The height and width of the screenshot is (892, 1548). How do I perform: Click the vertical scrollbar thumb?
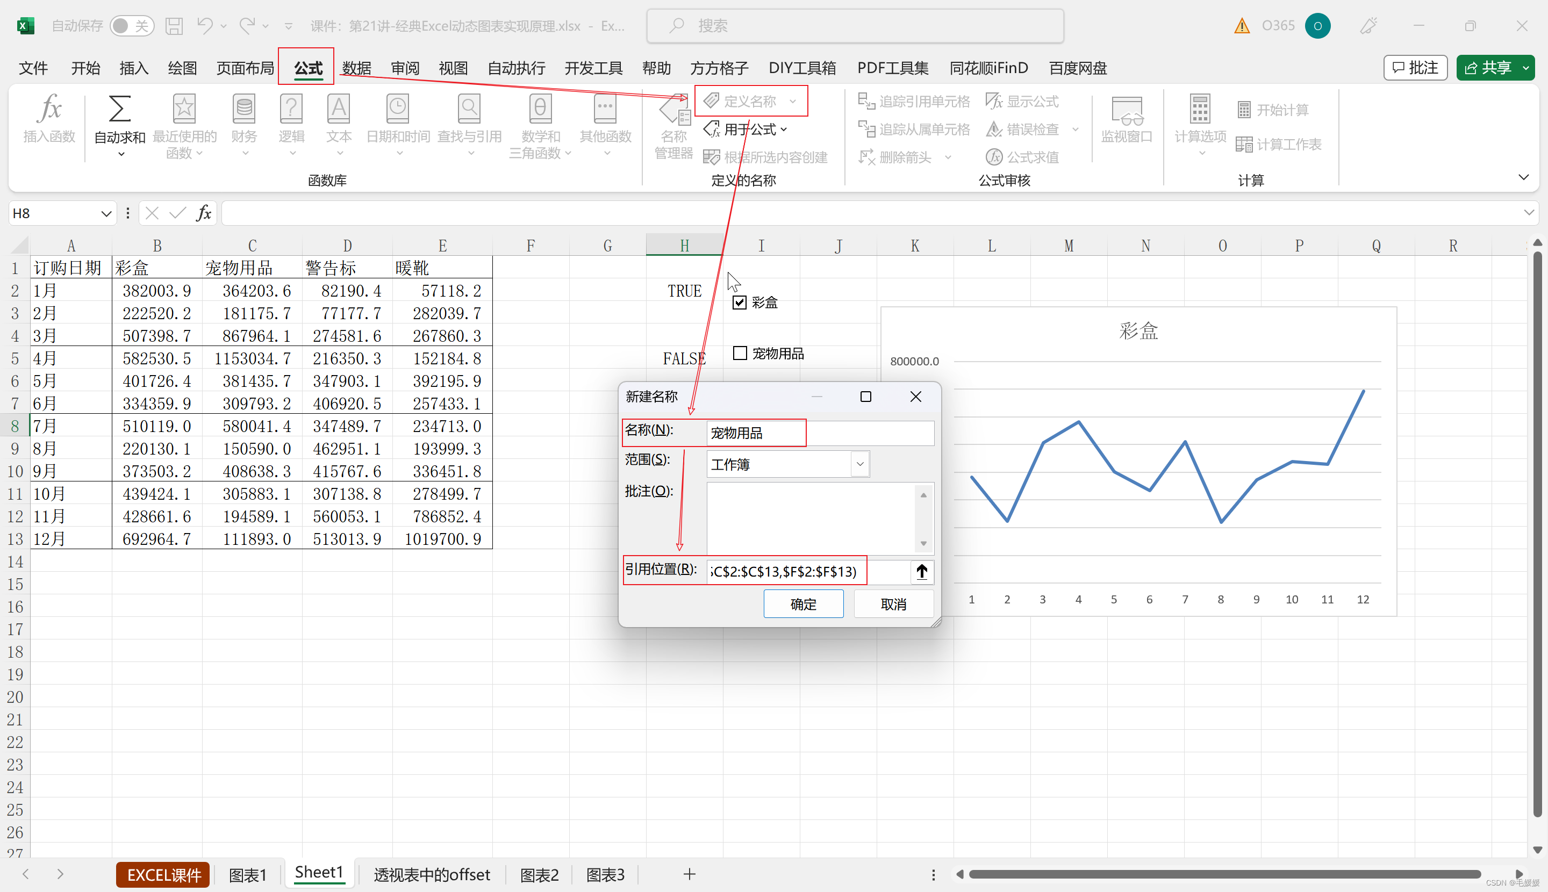coord(1537,533)
